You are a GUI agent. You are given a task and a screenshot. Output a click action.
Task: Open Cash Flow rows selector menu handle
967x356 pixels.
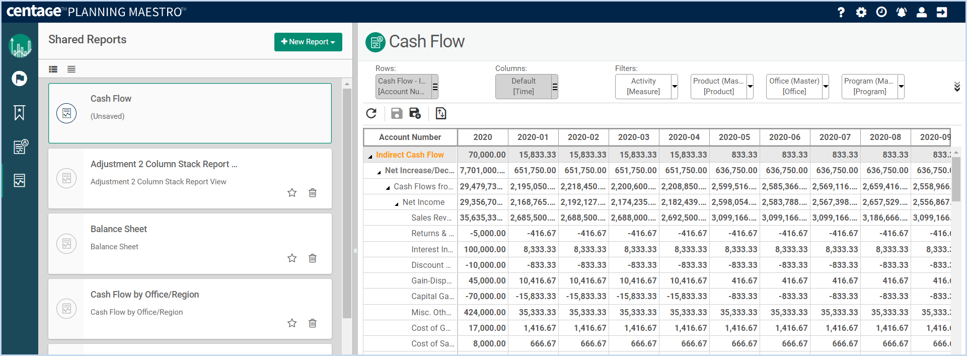pos(435,87)
